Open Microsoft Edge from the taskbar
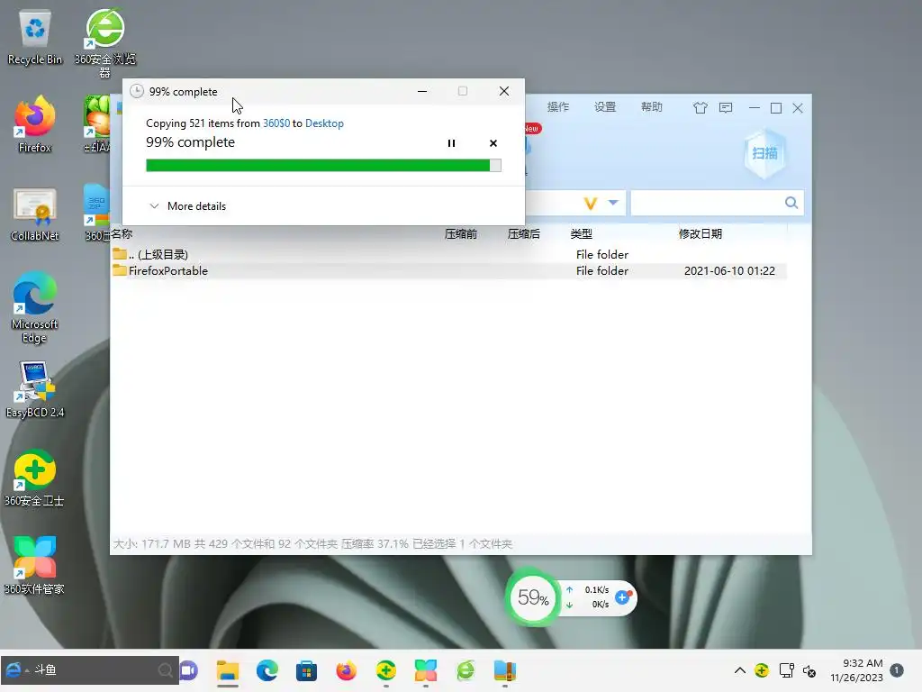The width and height of the screenshot is (922, 692). [267, 670]
